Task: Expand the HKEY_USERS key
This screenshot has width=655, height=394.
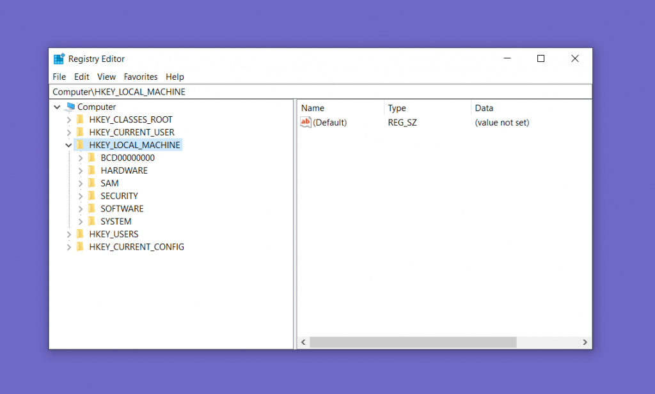Action: [69, 235]
